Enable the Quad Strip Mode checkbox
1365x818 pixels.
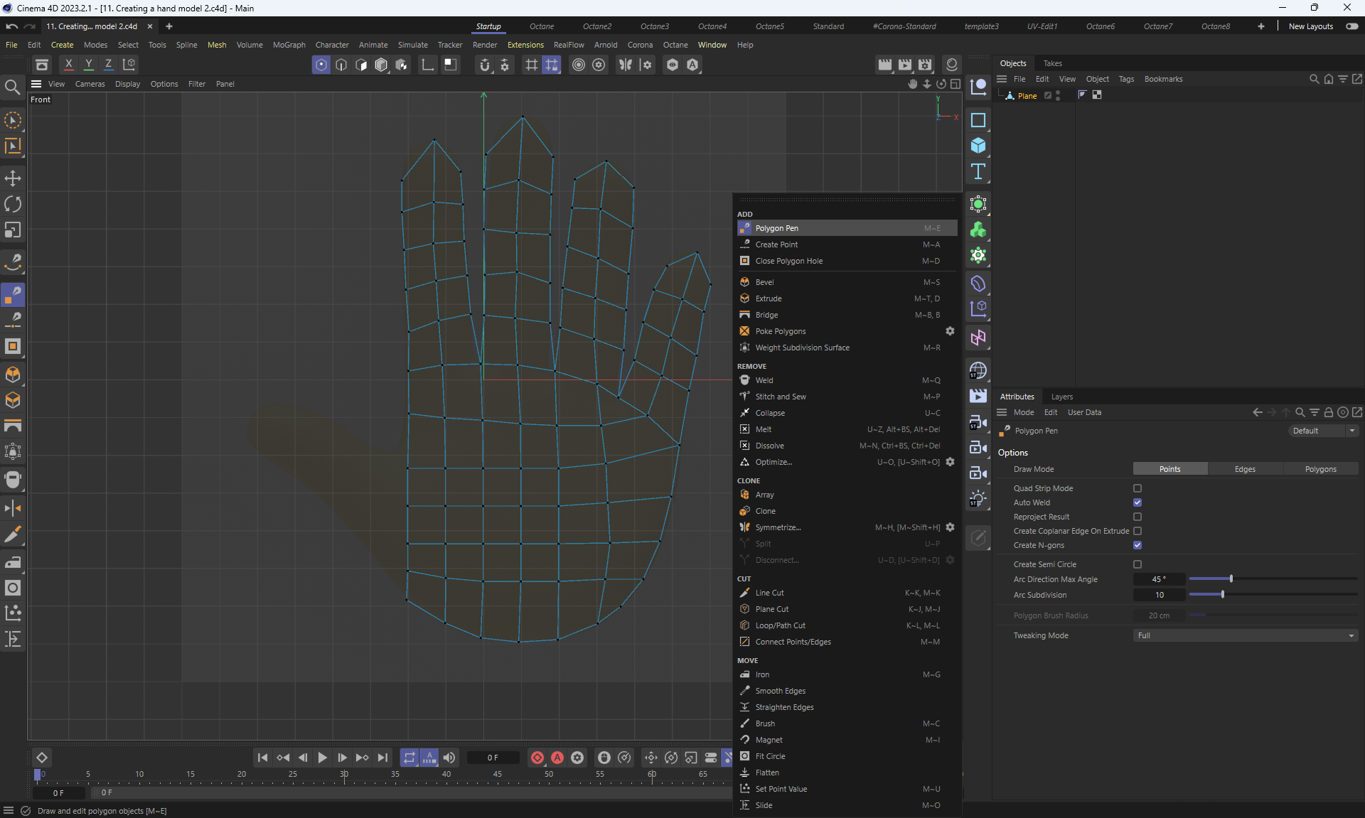(x=1137, y=488)
